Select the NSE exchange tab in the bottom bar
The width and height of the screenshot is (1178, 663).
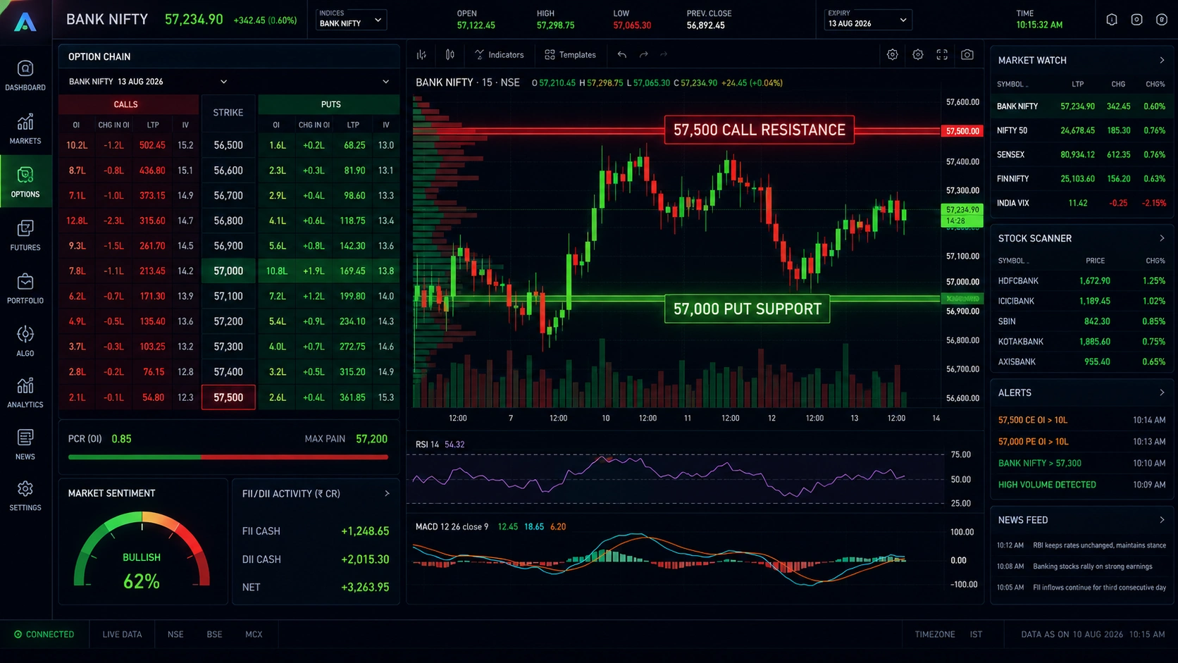coord(175,634)
